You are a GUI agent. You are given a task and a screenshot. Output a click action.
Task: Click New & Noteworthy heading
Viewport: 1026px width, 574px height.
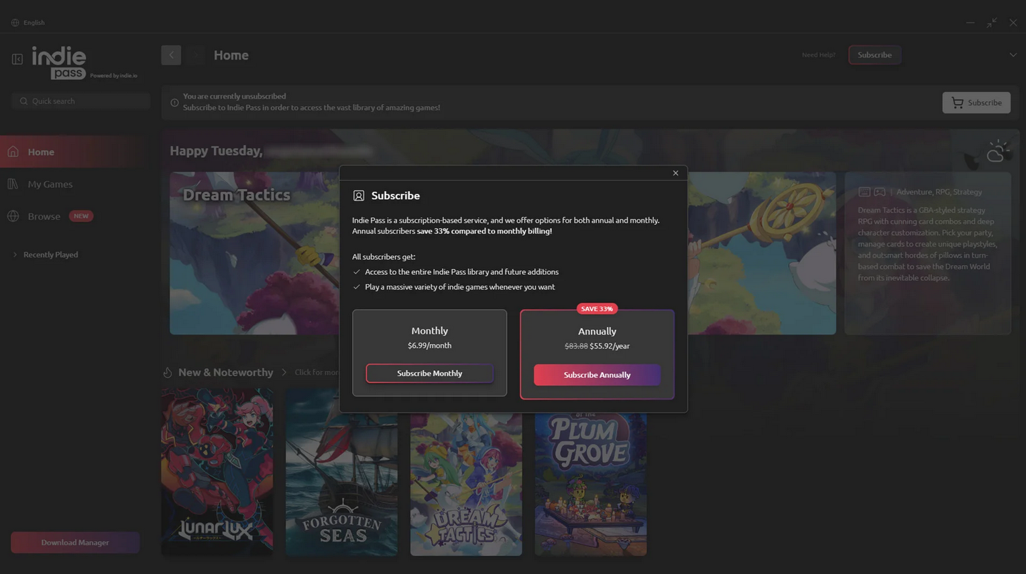(x=226, y=372)
